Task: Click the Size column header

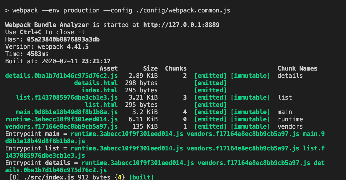Action: tap(150, 68)
